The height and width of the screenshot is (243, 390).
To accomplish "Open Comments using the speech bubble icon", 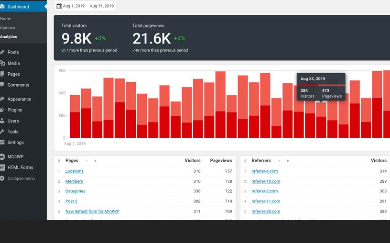I will [x=2, y=85].
